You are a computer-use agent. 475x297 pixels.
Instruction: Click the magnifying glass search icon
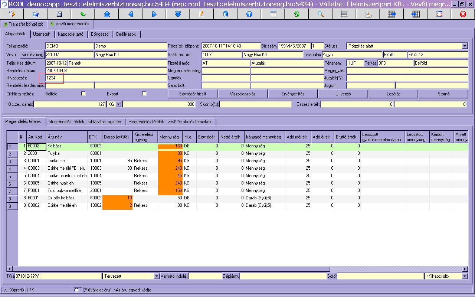click(321, 14)
